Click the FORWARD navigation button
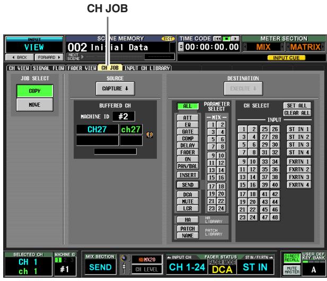 click(49, 57)
